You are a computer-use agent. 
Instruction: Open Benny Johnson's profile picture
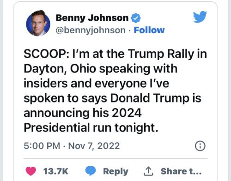[x=38, y=23]
